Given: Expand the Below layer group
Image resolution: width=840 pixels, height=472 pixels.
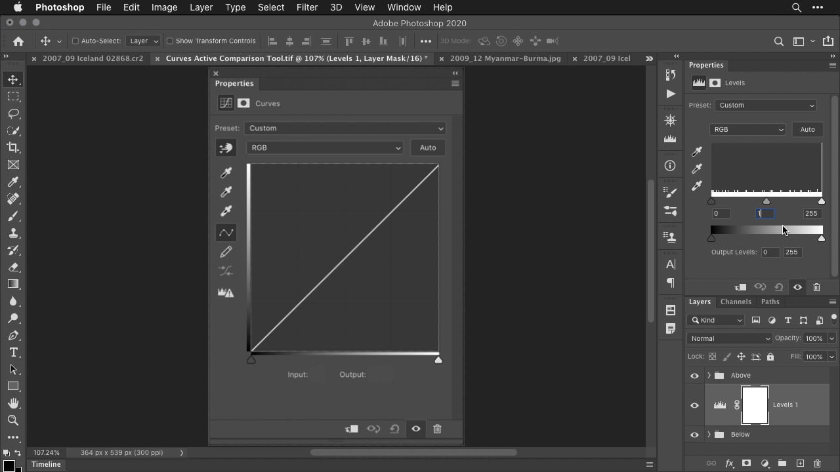Looking at the screenshot, I should (x=709, y=435).
